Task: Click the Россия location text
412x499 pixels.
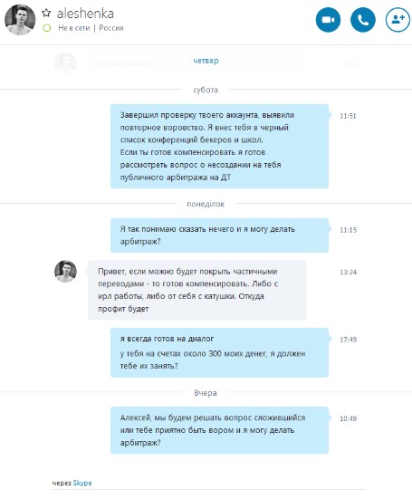Action: coord(111,28)
